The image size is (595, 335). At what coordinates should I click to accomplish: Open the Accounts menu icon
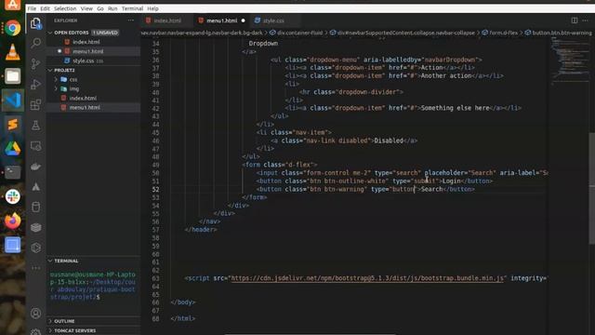(x=35, y=314)
